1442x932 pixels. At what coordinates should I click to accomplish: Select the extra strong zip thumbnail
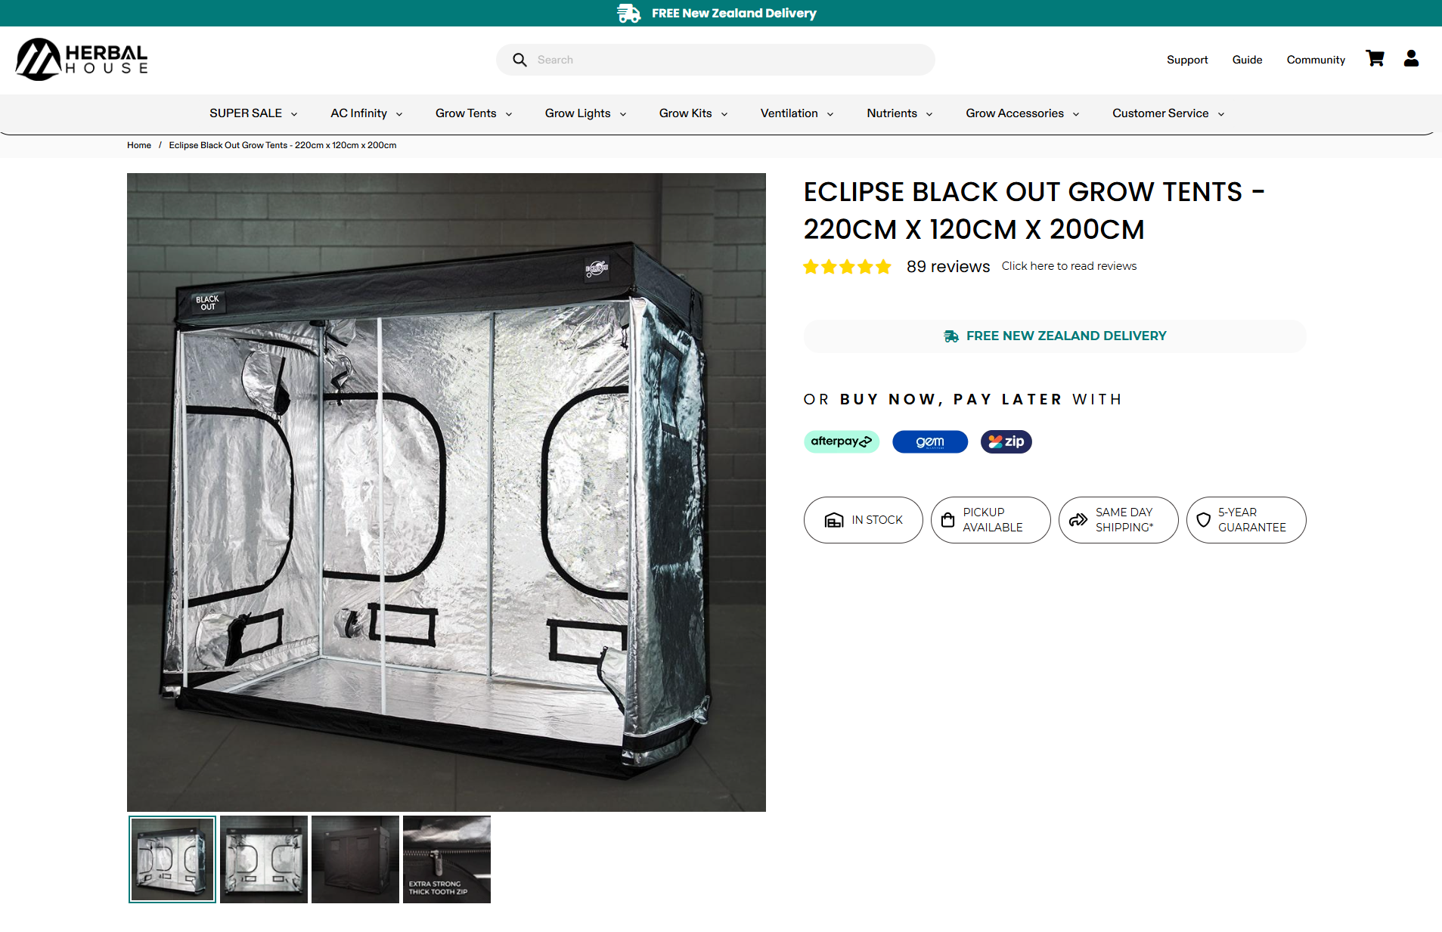[447, 859]
